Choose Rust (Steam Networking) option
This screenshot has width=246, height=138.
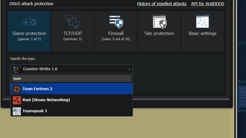(x=72, y=100)
